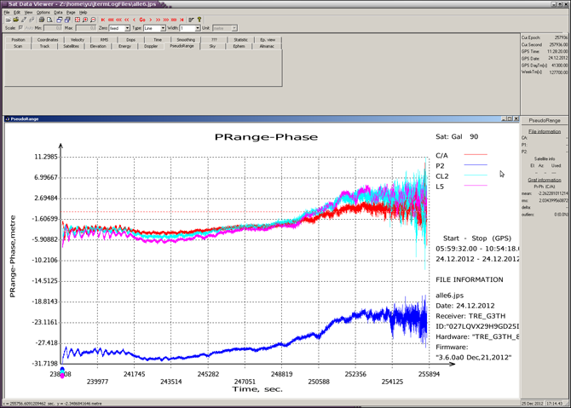Click the Min scale input field
Screen dimensions: 571x408
coord(53,28)
